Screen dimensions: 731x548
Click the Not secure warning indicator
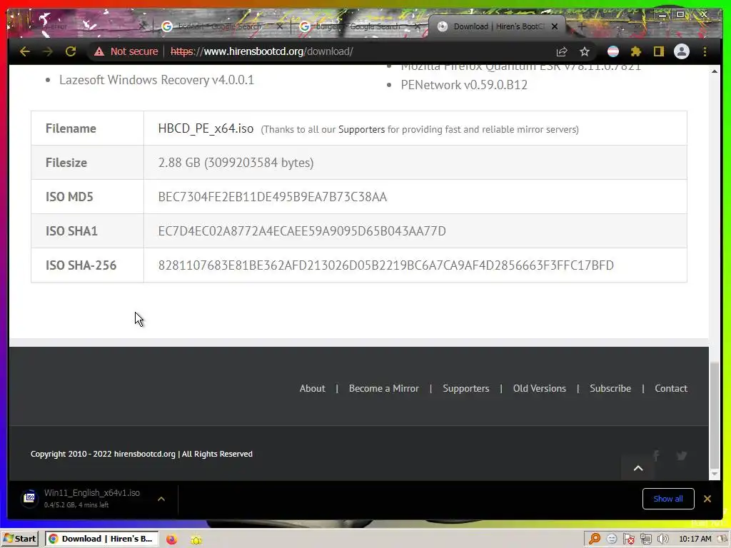click(x=126, y=51)
